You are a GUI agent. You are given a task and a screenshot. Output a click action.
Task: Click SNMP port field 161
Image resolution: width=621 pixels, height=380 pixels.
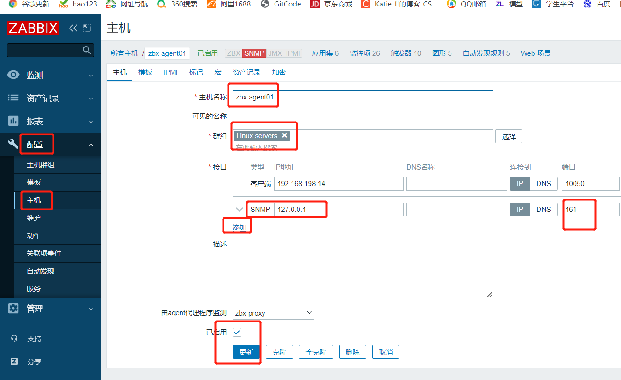point(592,209)
